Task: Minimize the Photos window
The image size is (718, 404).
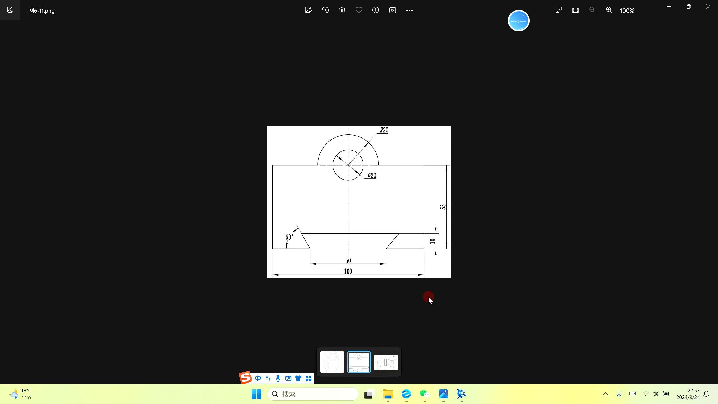Action: coord(669,7)
